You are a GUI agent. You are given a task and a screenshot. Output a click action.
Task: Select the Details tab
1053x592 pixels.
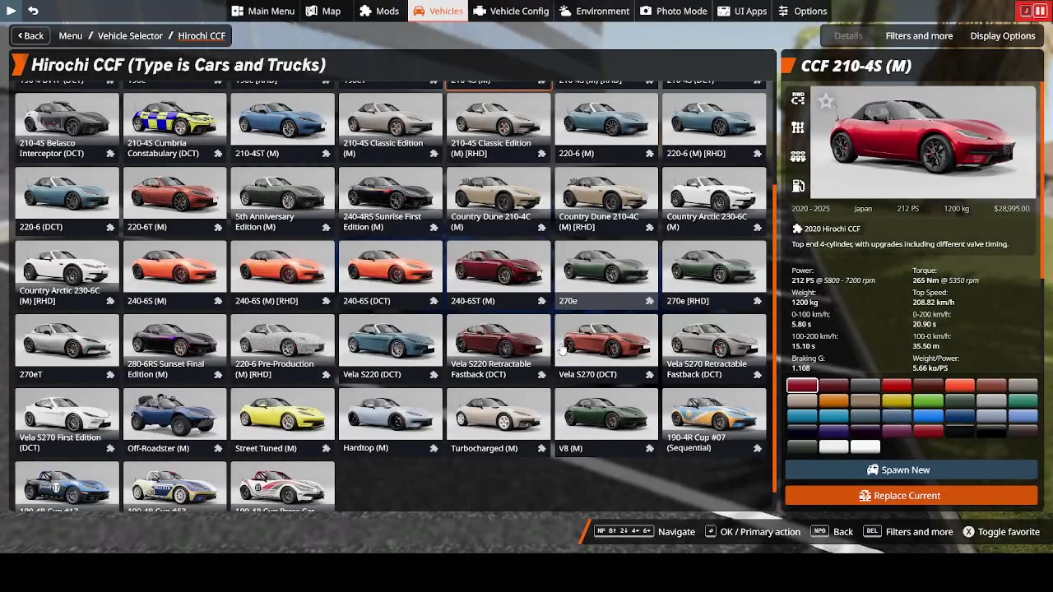click(x=848, y=36)
